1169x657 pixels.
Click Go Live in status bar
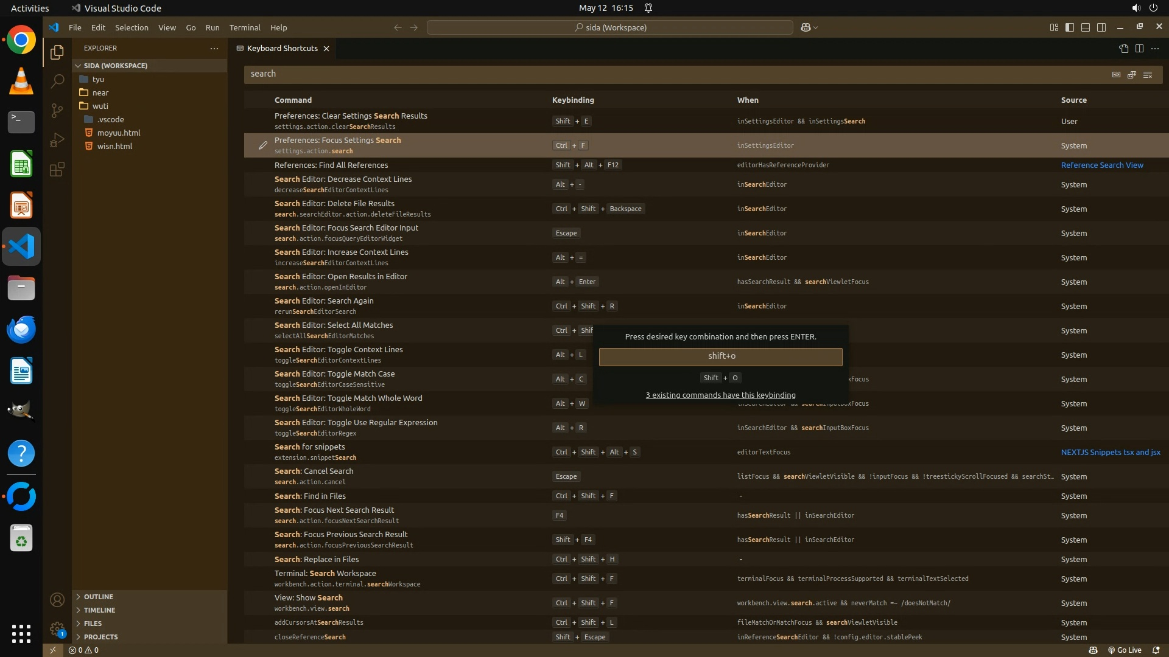[x=1125, y=650]
